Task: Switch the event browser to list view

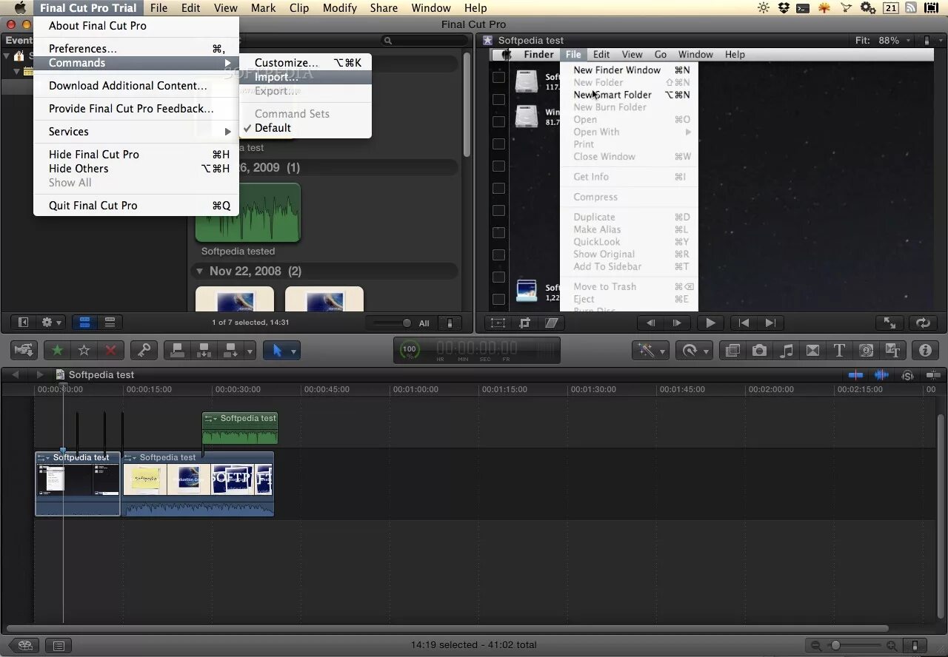Action: coord(110,323)
